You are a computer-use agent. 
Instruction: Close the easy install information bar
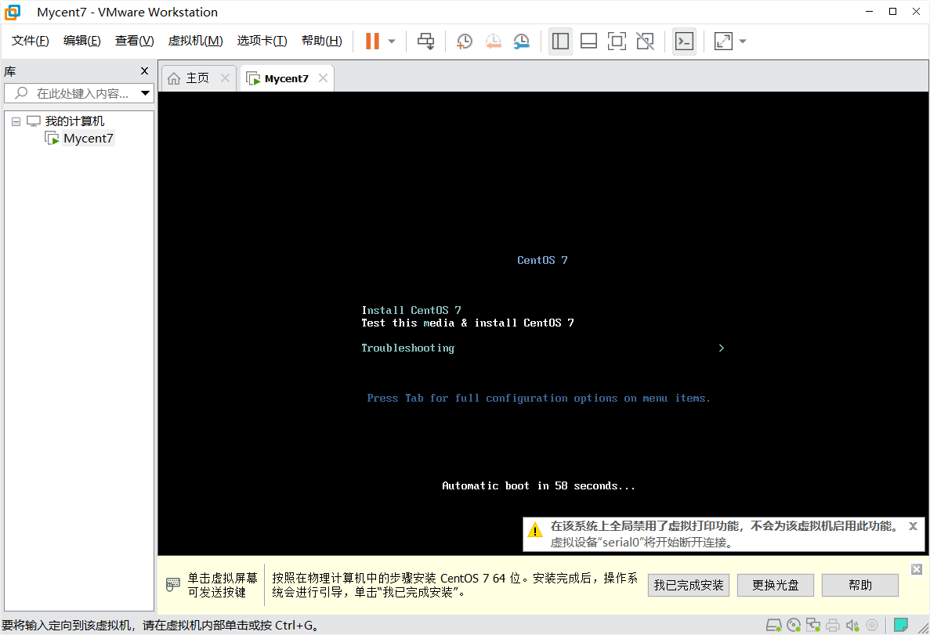[917, 569]
